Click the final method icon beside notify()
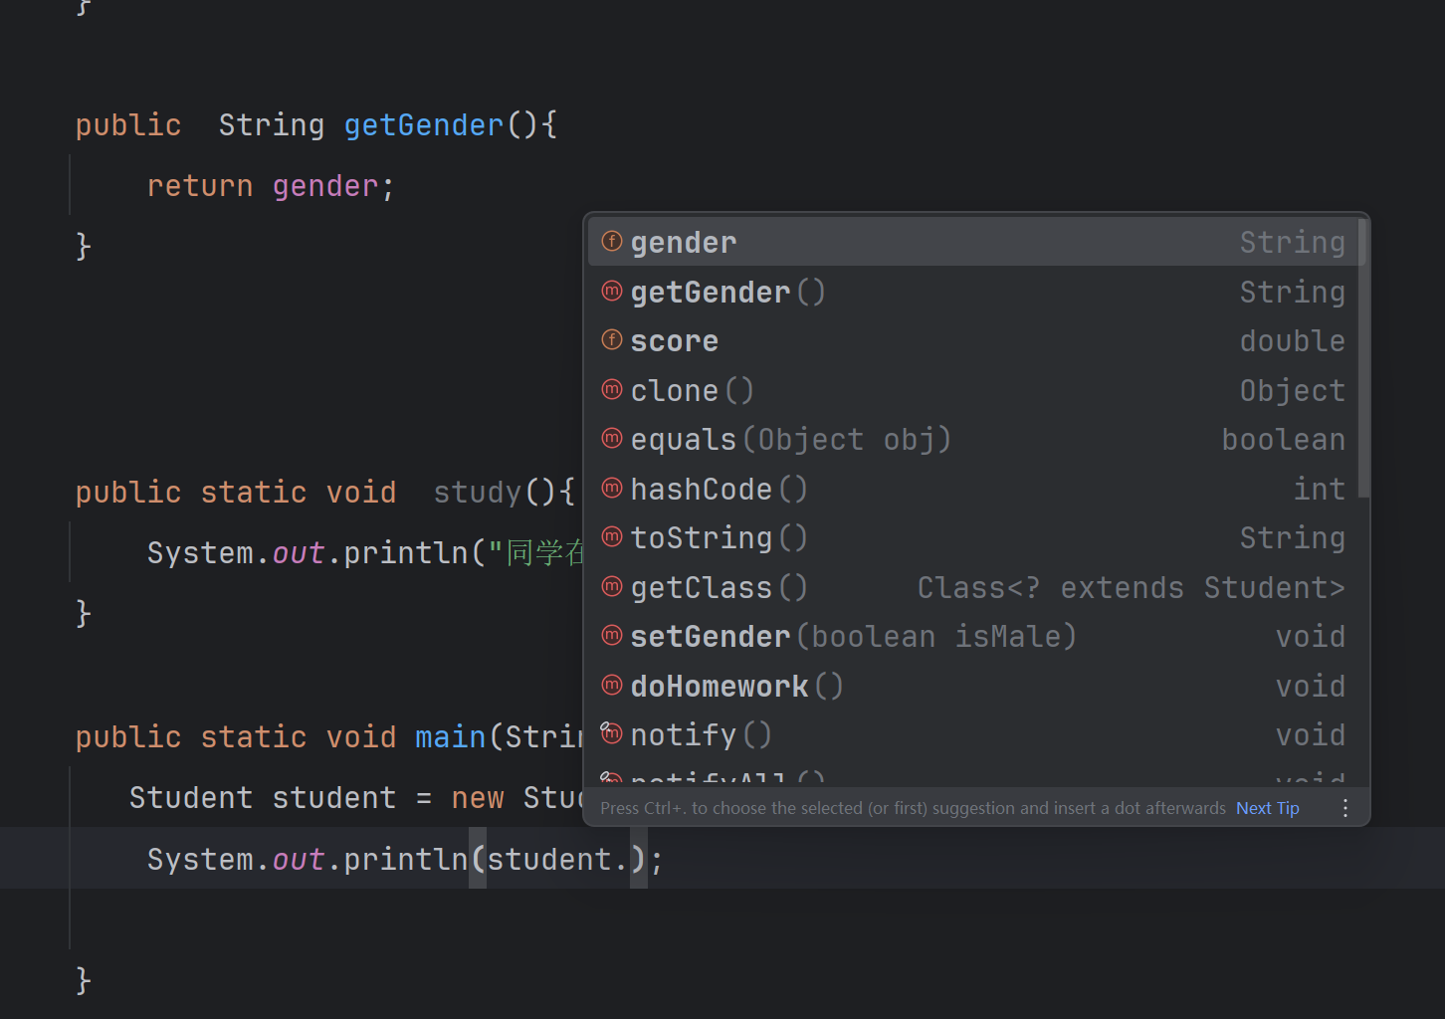 tap(612, 734)
